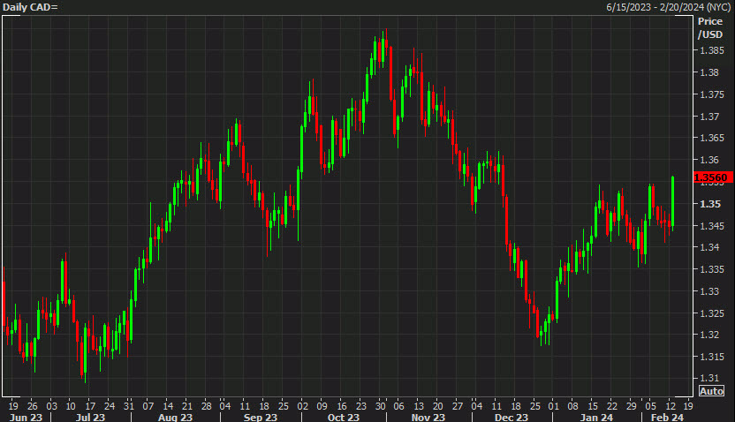Click the 1.34 price axis label
Viewport: 735px width, 422px height.
pos(709,247)
